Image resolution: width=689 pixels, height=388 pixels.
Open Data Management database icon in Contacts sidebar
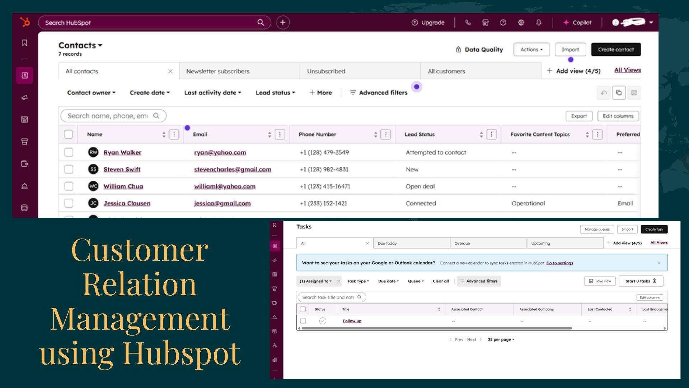[x=24, y=208]
